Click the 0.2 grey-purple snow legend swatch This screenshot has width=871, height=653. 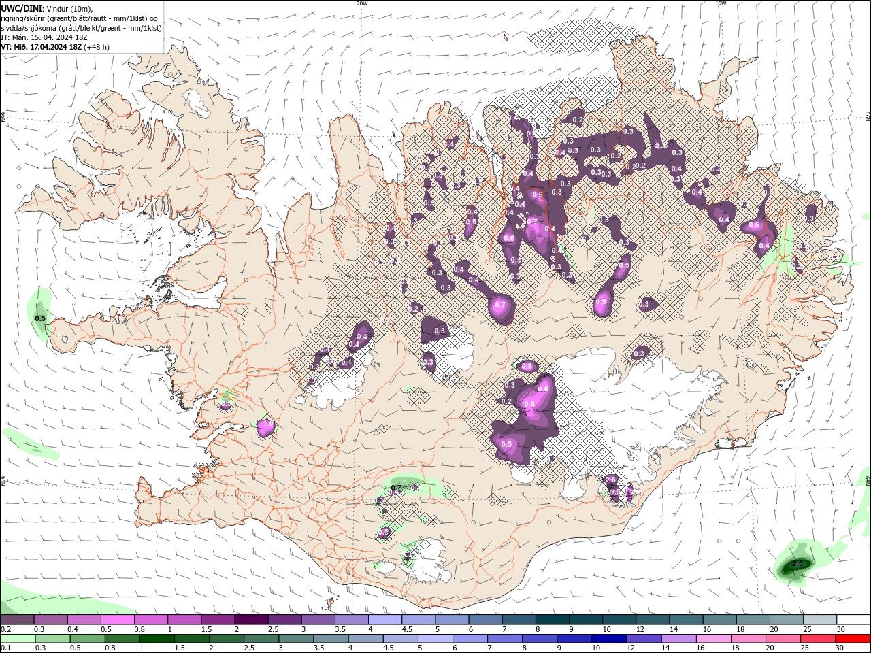coord(17,620)
